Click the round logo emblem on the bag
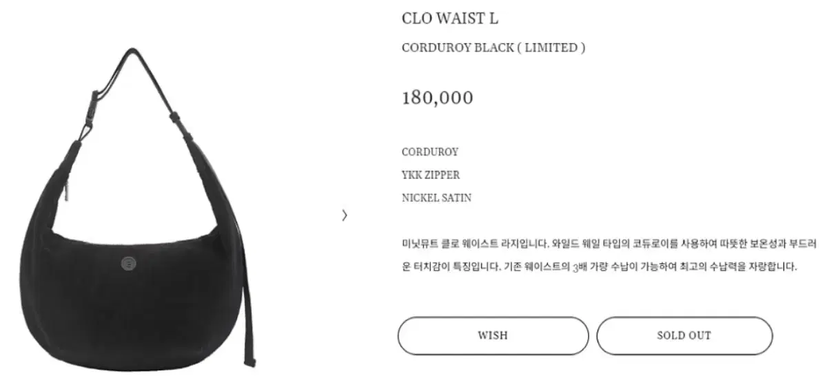Screen dimensions: 827x376 point(127,262)
